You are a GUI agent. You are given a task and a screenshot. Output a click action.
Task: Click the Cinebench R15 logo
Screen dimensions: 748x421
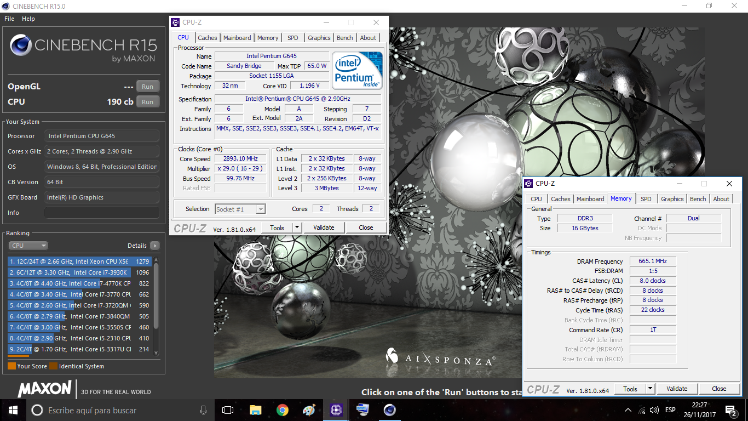coord(83,48)
